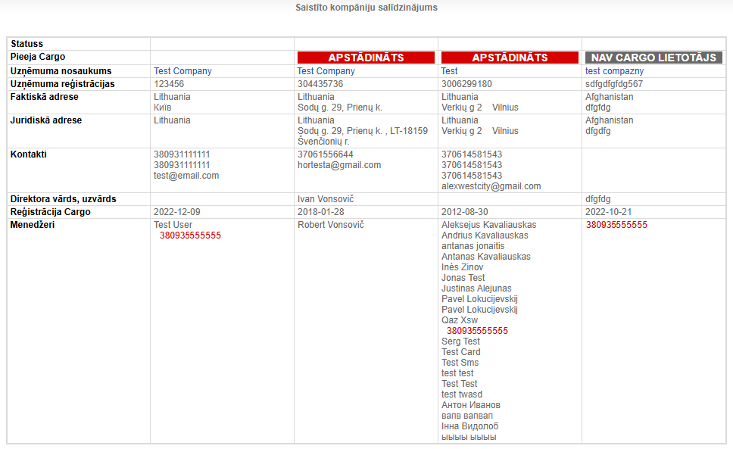This screenshot has width=733, height=449.
Task: Click the red phone number below Qaz Xsw
Action: click(x=477, y=331)
